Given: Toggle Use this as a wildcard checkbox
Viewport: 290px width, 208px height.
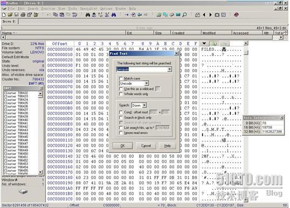Looking at the screenshot, I should [x=121, y=89].
